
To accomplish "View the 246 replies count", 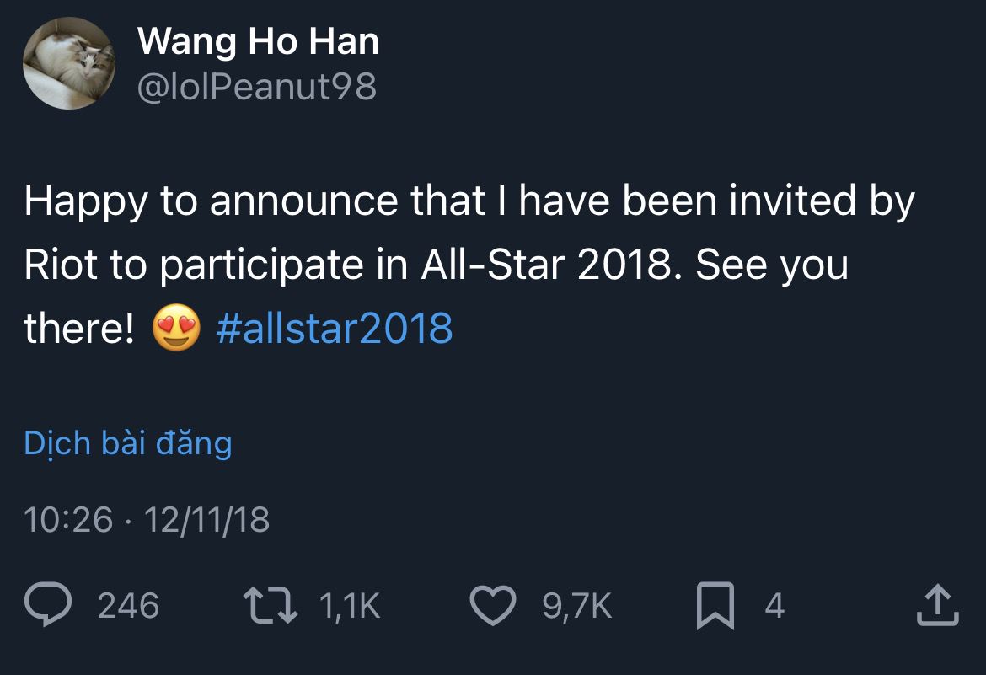I will 128,606.
